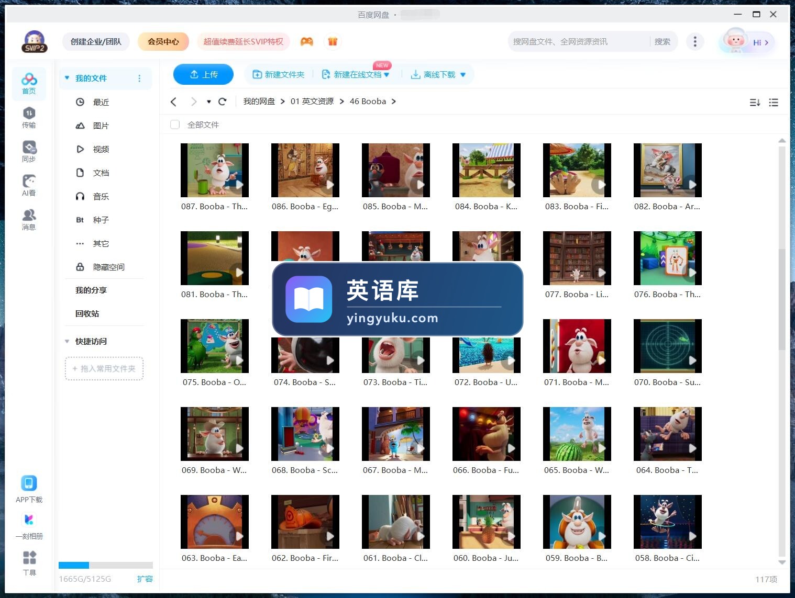
Task: Click the 拖入常用文件夹 drop area
Action: tap(104, 368)
